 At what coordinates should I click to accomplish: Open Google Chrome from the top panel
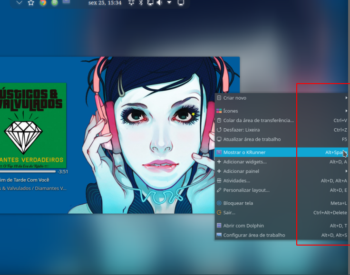43,2
